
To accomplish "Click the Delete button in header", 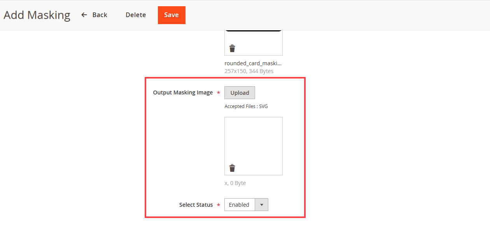I will tap(136, 15).
